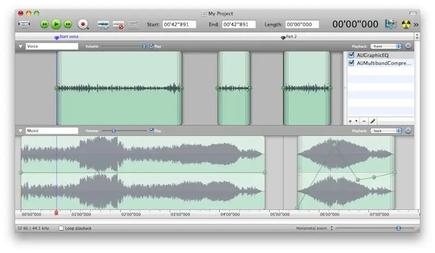Image resolution: width=435 pixels, height=253 pixels.
Task: Click the first Voice clip's right volume handle
Action: [x=182, y=88]
